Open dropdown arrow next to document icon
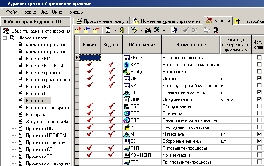 [x=115, y=31]
